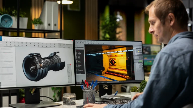
Task: Focus the search bar in the scene explorer panel
Action: pyautogui.click(x=79, y=48)
